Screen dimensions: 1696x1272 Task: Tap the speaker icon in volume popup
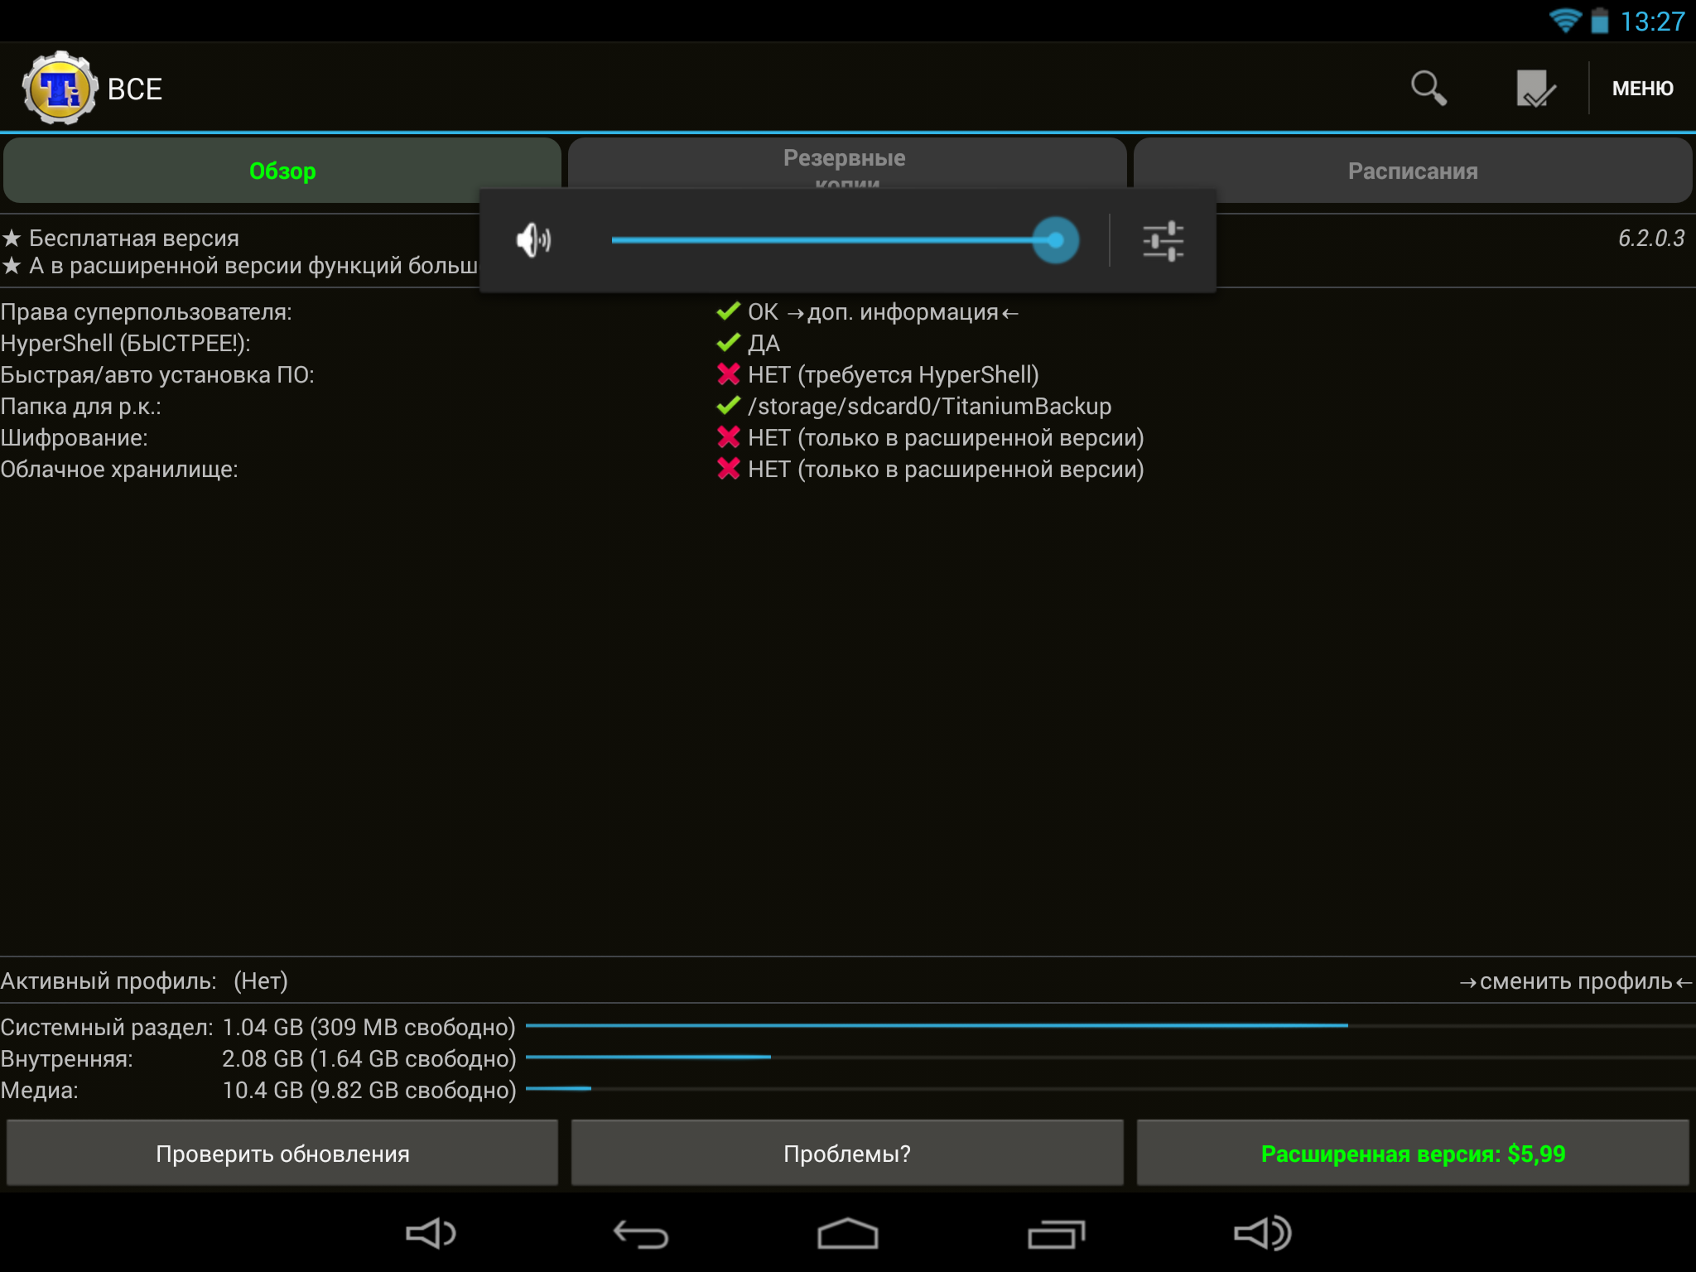(x=533, y=241)
